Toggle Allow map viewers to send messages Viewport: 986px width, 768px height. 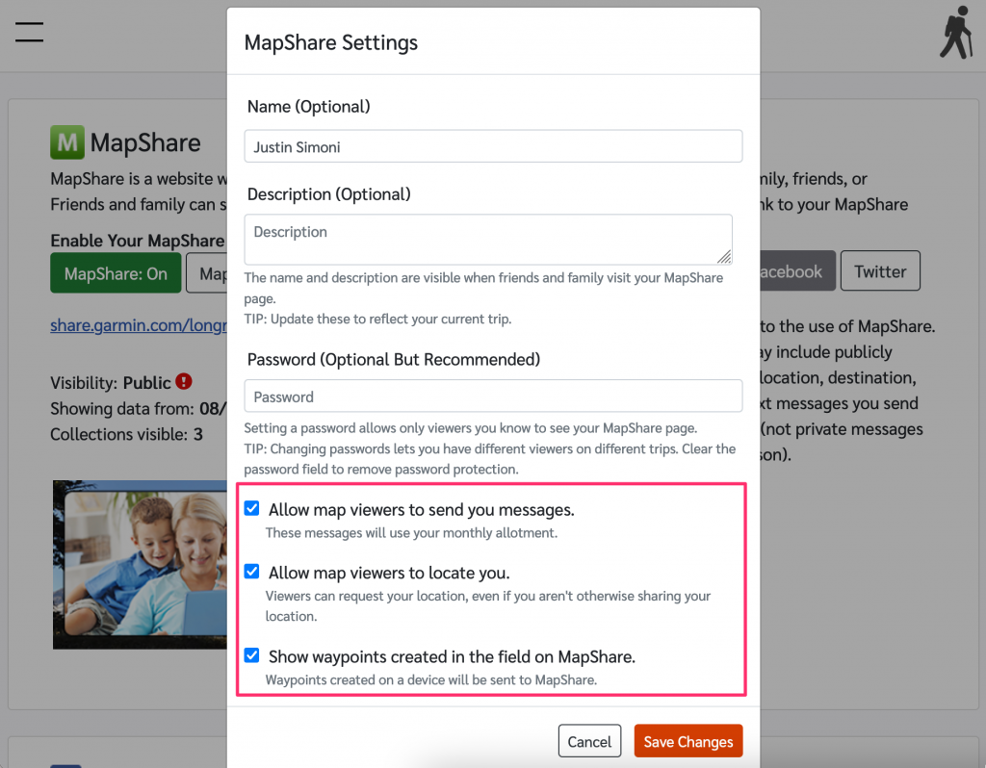click(252, 509)
